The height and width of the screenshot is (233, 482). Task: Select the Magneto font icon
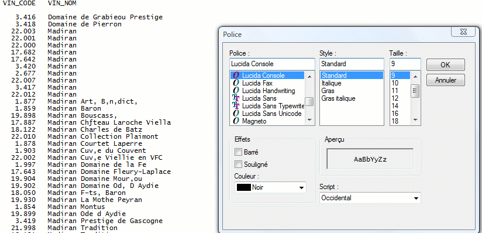[x=236, y=121]
